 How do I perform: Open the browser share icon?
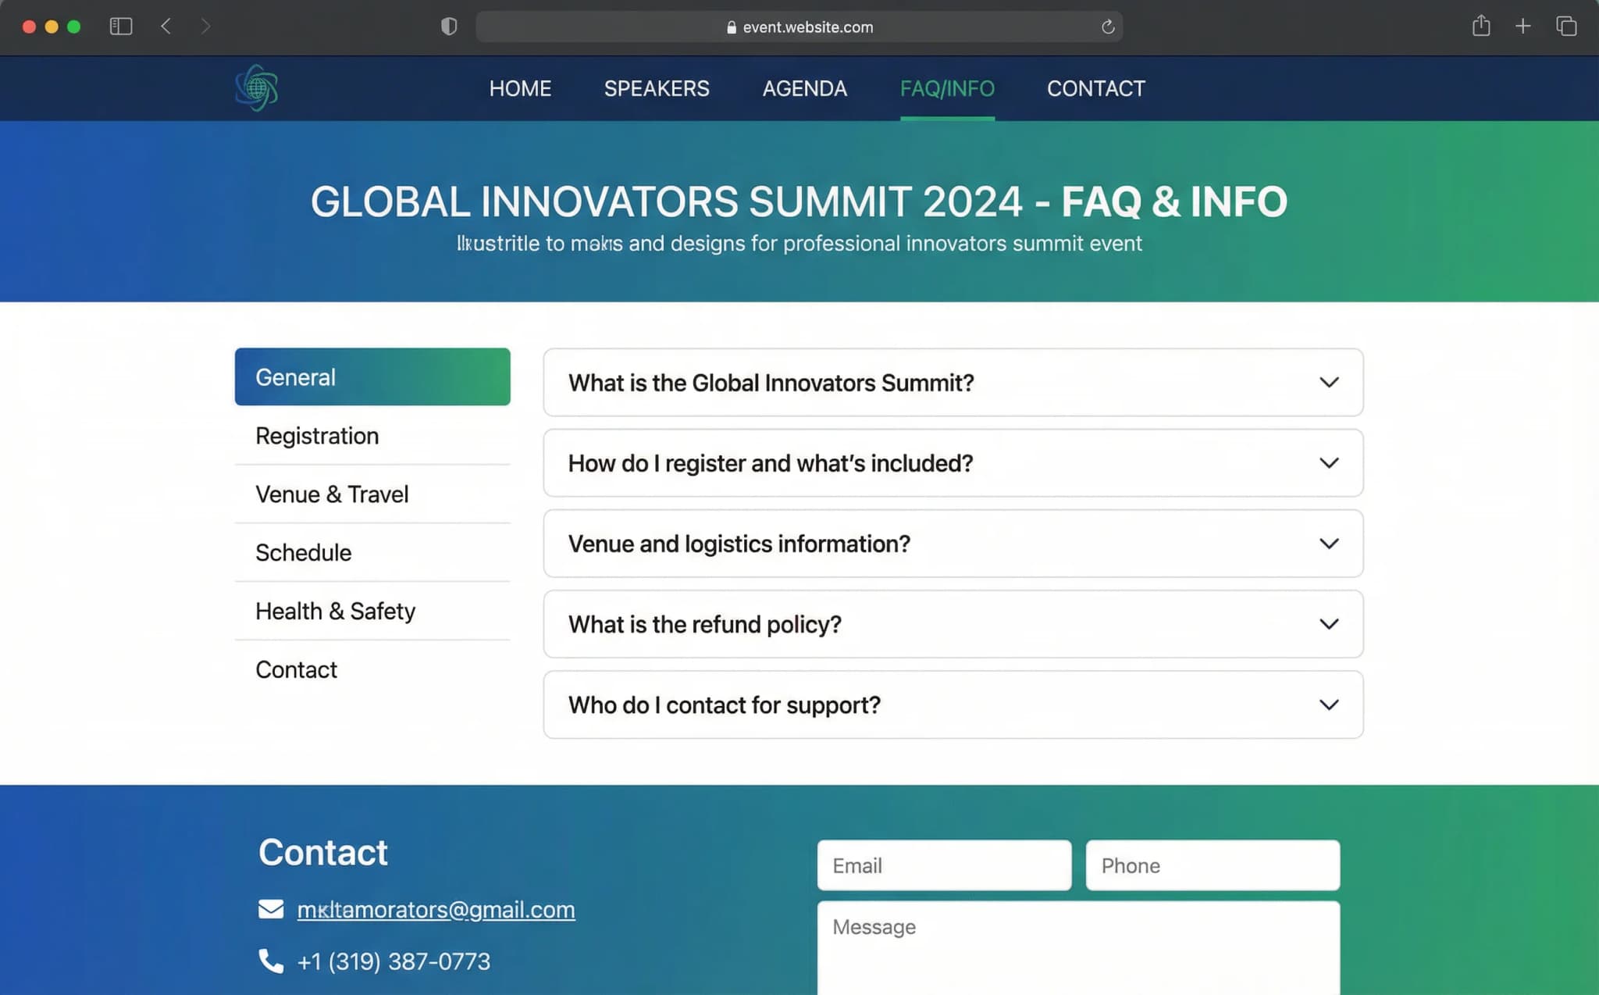pos(1480,26)
